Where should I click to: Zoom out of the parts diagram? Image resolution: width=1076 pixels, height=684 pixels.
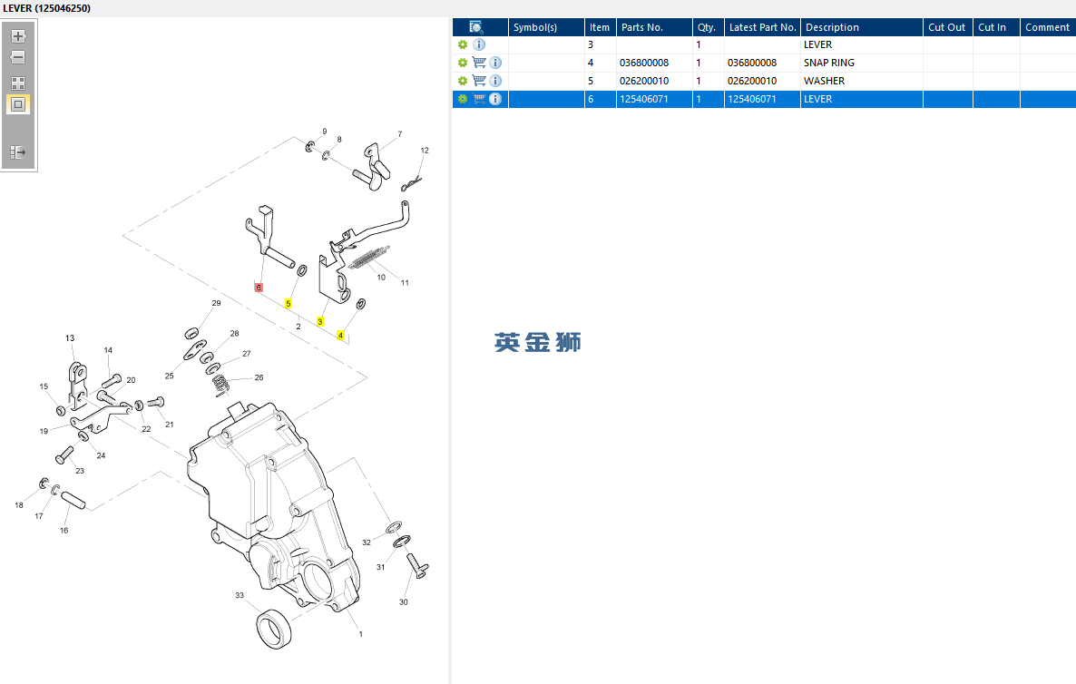tap(18, 58)
